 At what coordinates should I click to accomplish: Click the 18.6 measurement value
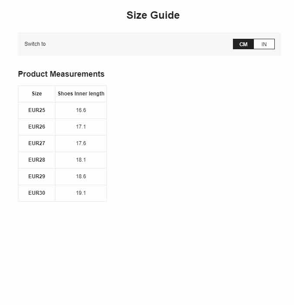81,176
